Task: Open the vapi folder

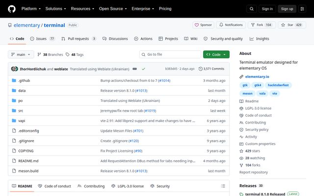Action: [22, 121]
